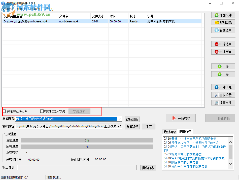This screenshot has width=239, height=180.
Task: Enable 保持原视频码率 checkbox
Action: [4, 111]
